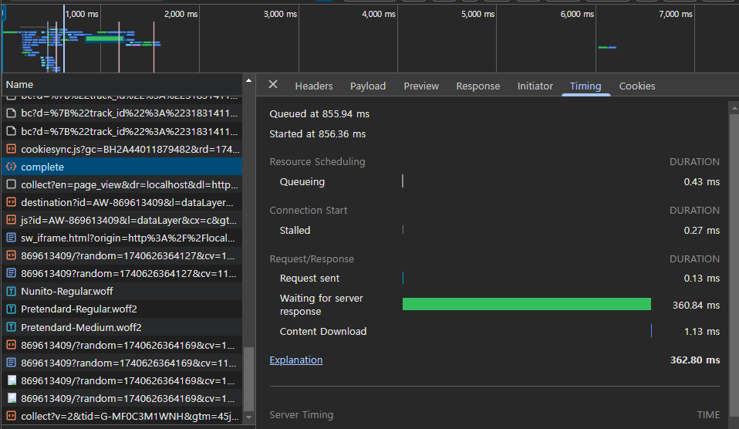Click the fetch icon beside complete request

(11, 167)
